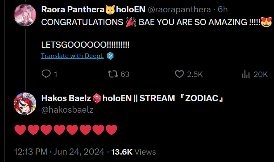Viewport: 274px width, 162px height.
Task: Like Raora's tweet with heart icon
Action: click(x=180, y=74)
